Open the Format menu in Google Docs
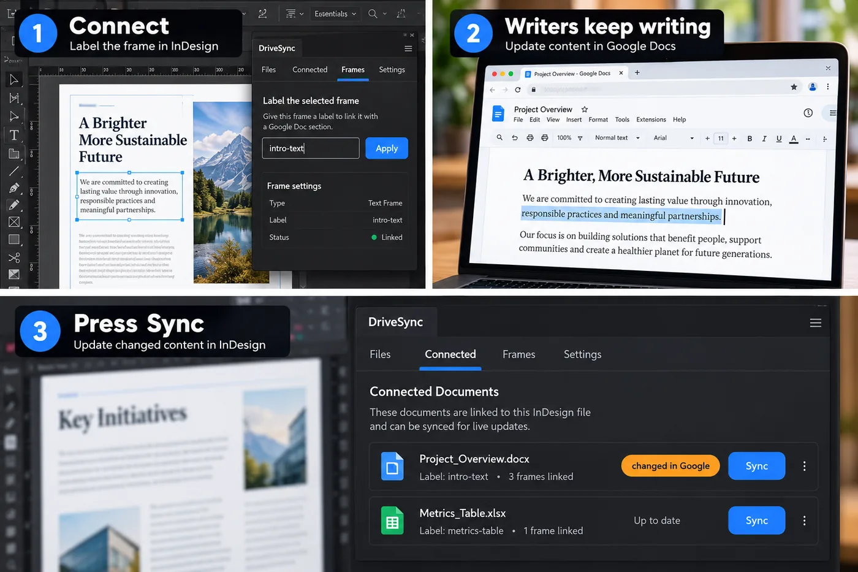 coord(598,120)
